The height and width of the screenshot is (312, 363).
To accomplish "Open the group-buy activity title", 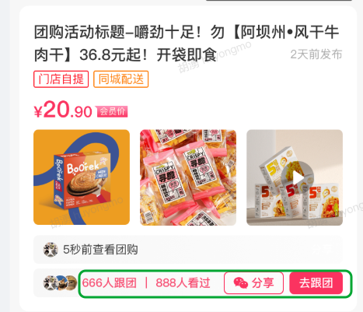I will point(187,44).
